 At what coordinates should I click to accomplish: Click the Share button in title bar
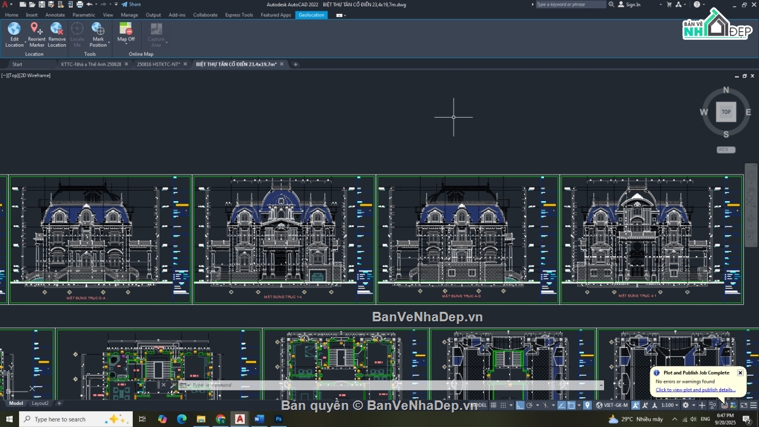(x=132, y=4)
